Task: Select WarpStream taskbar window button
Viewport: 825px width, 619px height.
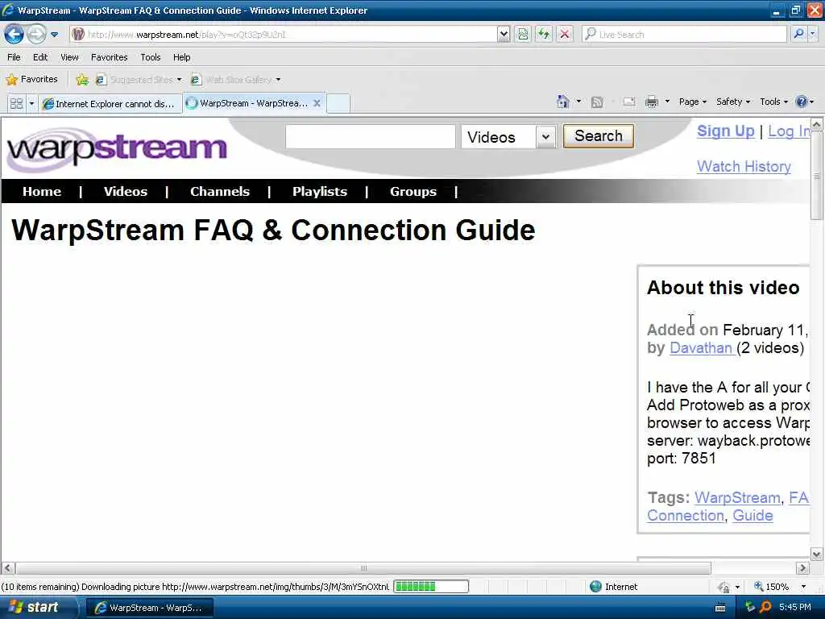Action: coord(149,608)
